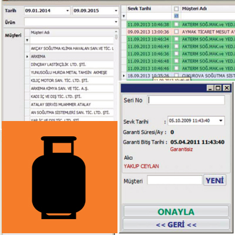
Task: Click the black gas cylinder icon
Action: click(59, 177)
